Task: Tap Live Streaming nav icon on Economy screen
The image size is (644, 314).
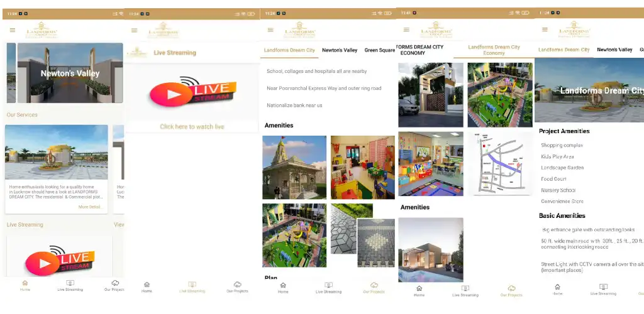Action: [x=465, y=288]
